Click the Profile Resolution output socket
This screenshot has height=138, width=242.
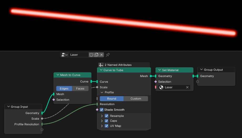[42, 124]
